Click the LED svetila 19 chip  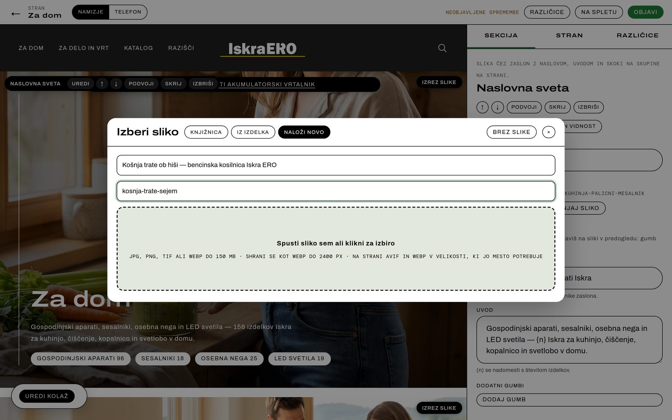coord(299,358)
